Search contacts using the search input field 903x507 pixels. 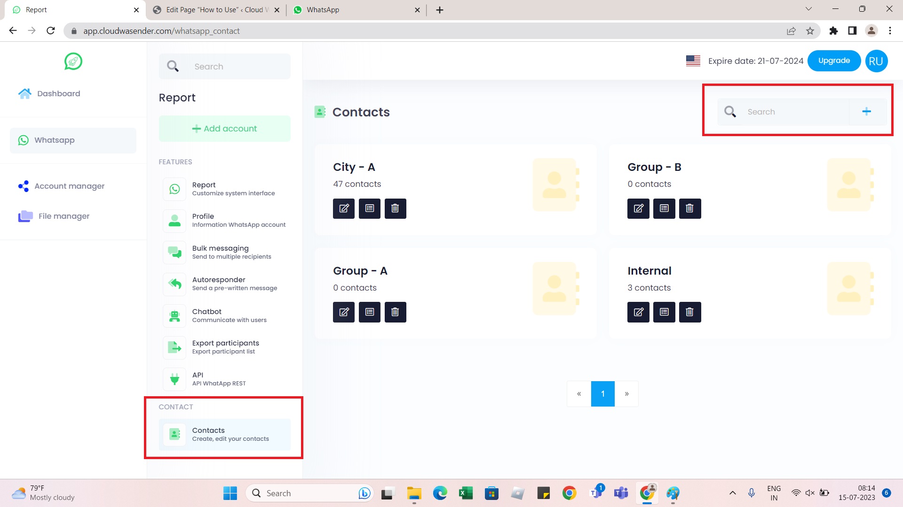[x=794, y=111]
